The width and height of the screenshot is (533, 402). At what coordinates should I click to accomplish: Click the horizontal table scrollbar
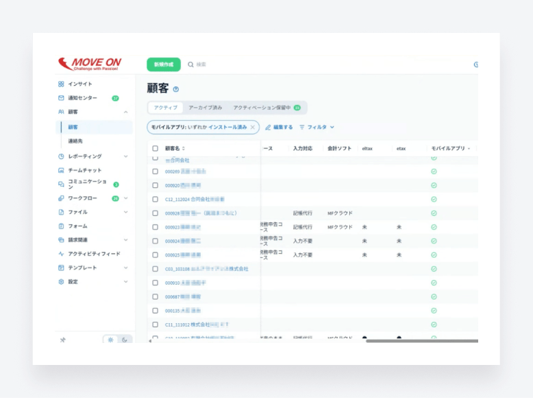[422, 341]
